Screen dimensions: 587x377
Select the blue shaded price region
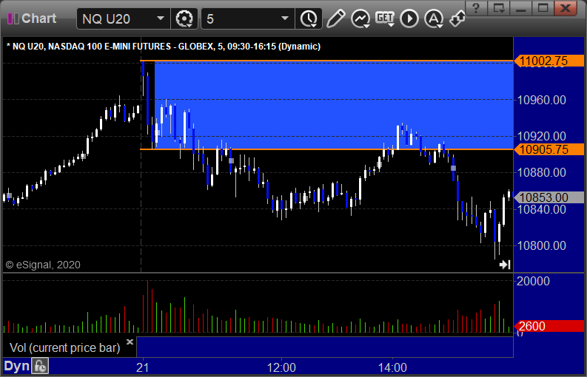point(333,105)
